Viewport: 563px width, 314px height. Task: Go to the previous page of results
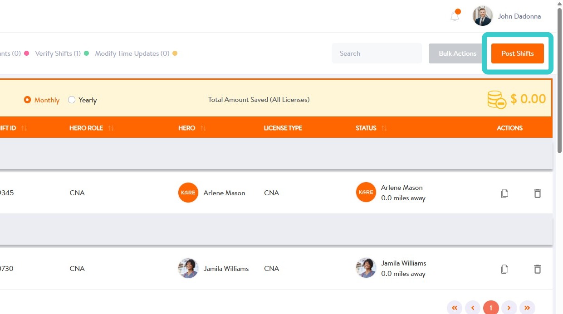click(473, 308)
